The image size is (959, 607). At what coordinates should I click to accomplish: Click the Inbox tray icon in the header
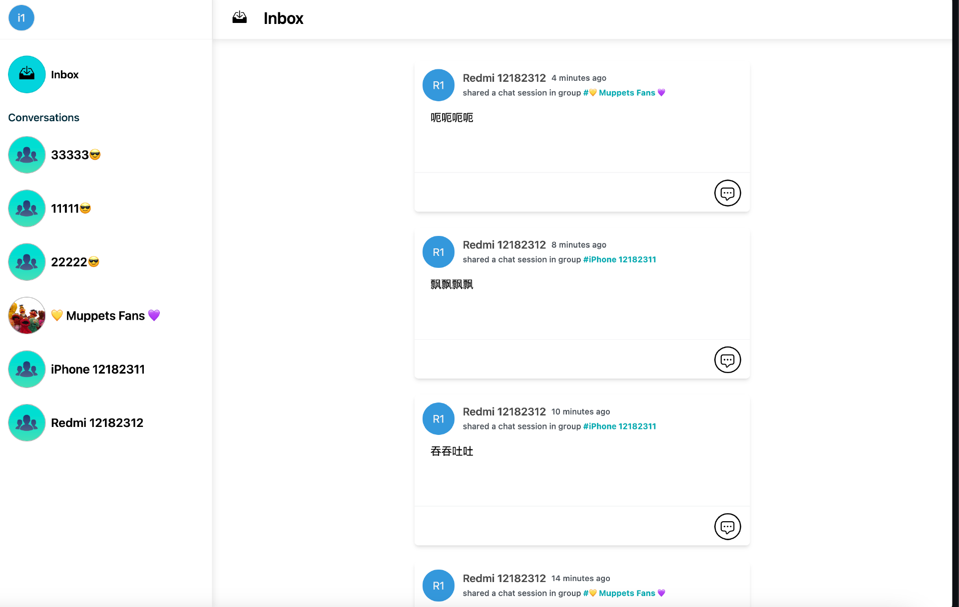[240, 17]
